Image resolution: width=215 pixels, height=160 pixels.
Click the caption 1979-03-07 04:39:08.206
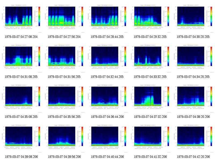(21, 157)
